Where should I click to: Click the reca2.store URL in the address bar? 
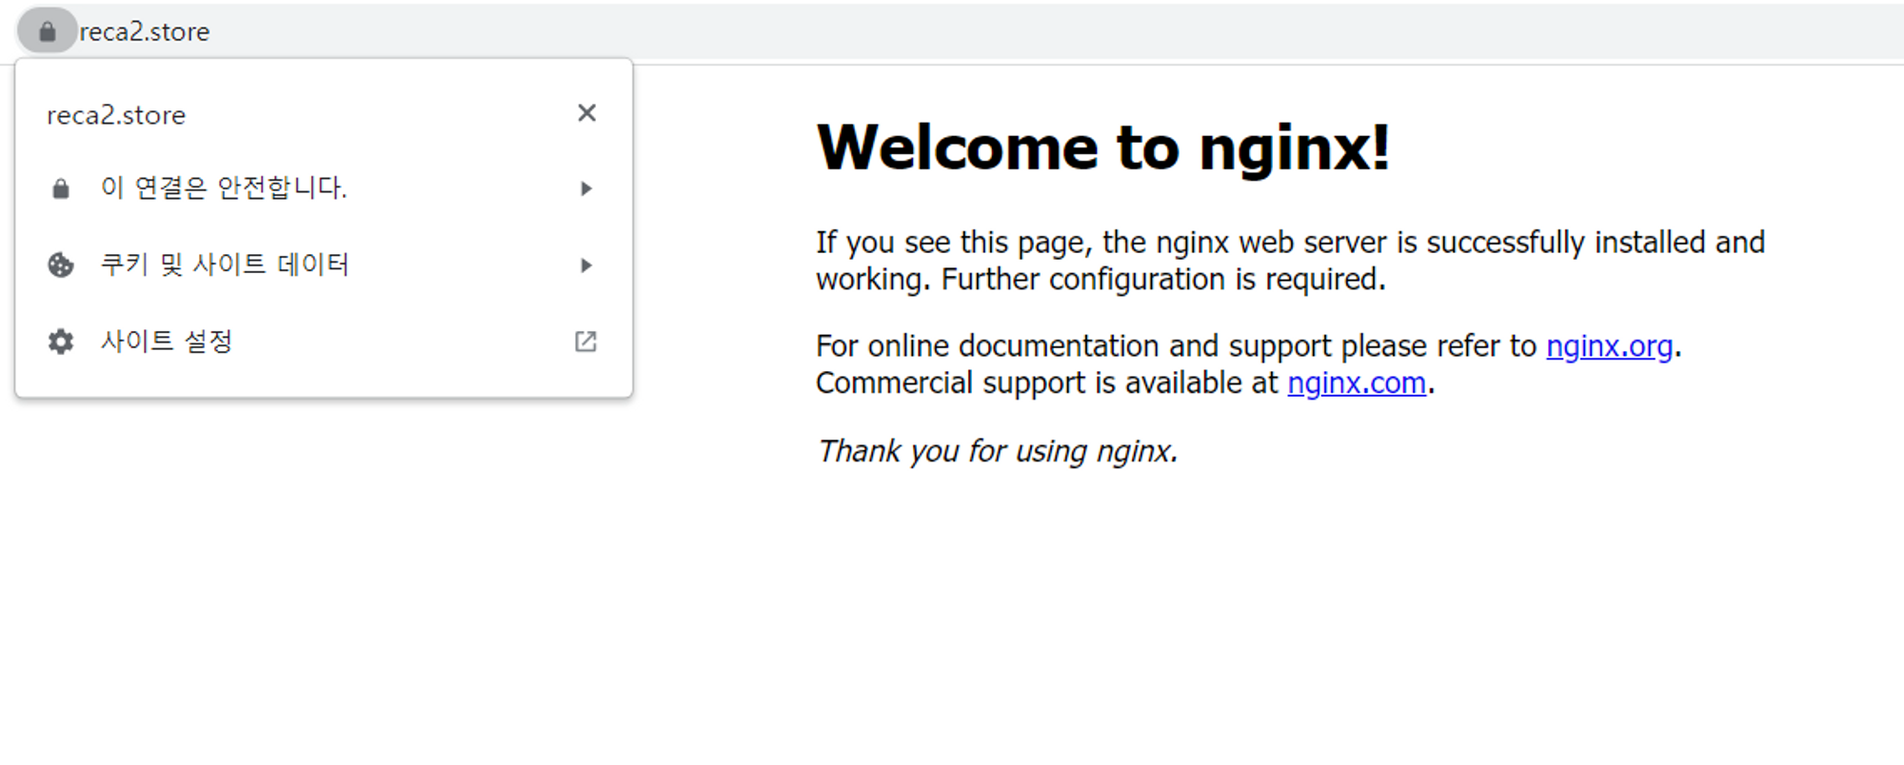pyautogui.click(x=145, y=31)
